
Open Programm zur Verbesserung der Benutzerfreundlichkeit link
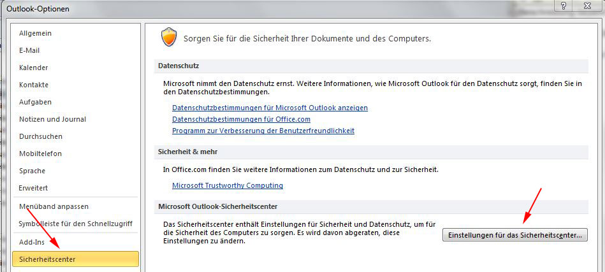(263, 131)
